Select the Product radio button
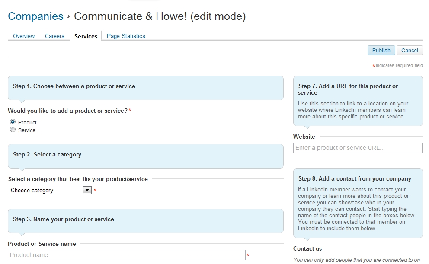 [13, 122]
